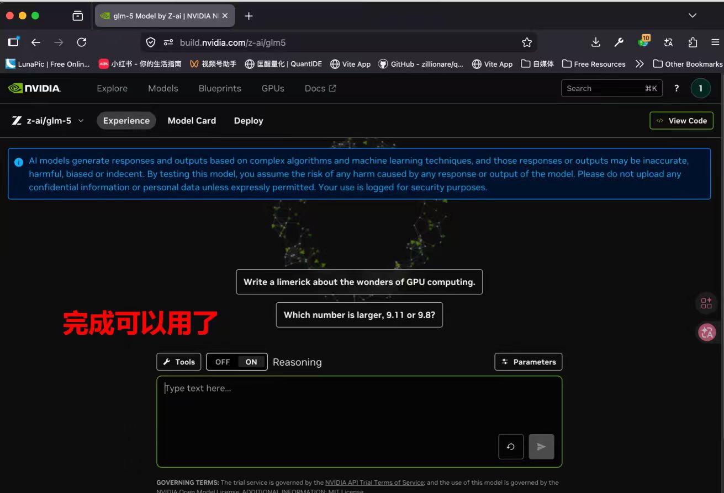Open the 视频号助手 bookmark
Screen dimensions: 724x493
pyautogui.click(x=213, y=64)
